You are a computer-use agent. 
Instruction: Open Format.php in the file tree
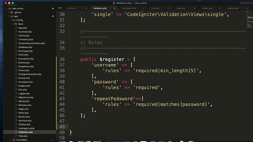click(x=24, y=78)
